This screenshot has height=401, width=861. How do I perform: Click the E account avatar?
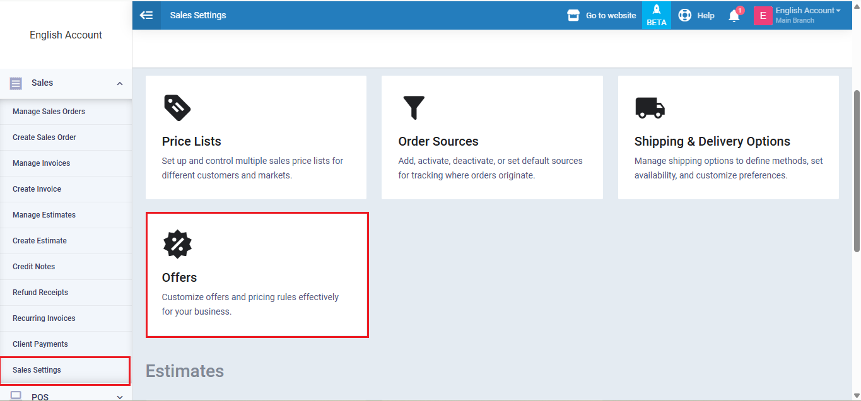tap(763, 16)
